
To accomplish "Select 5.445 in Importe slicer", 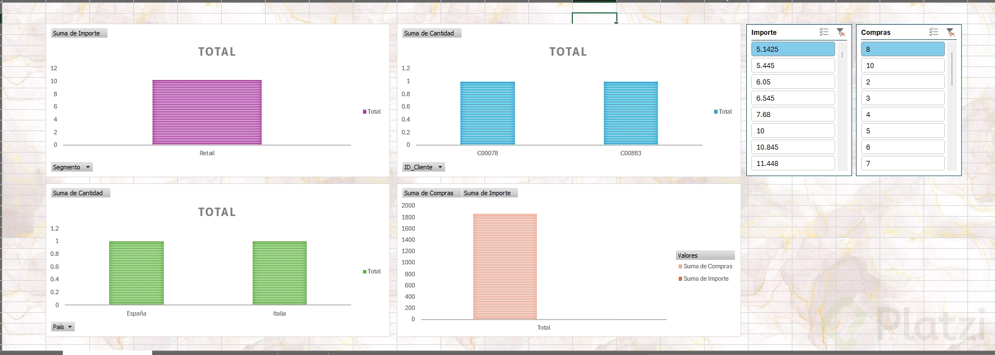I will point(793,65).
